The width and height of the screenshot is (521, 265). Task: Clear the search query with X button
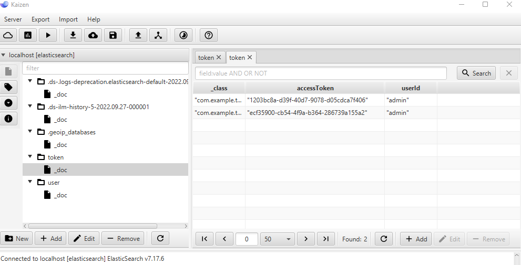pos(509,73)
